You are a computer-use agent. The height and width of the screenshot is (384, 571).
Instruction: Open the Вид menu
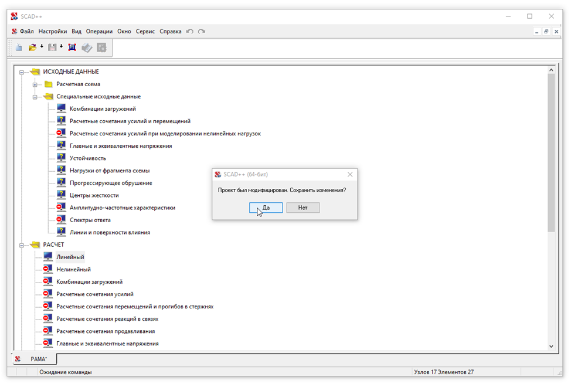click(x=76, y=31)
